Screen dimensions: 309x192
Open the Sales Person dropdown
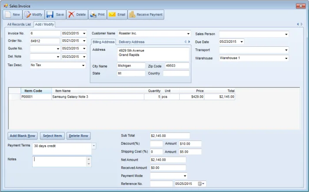[x=286, y=34]
